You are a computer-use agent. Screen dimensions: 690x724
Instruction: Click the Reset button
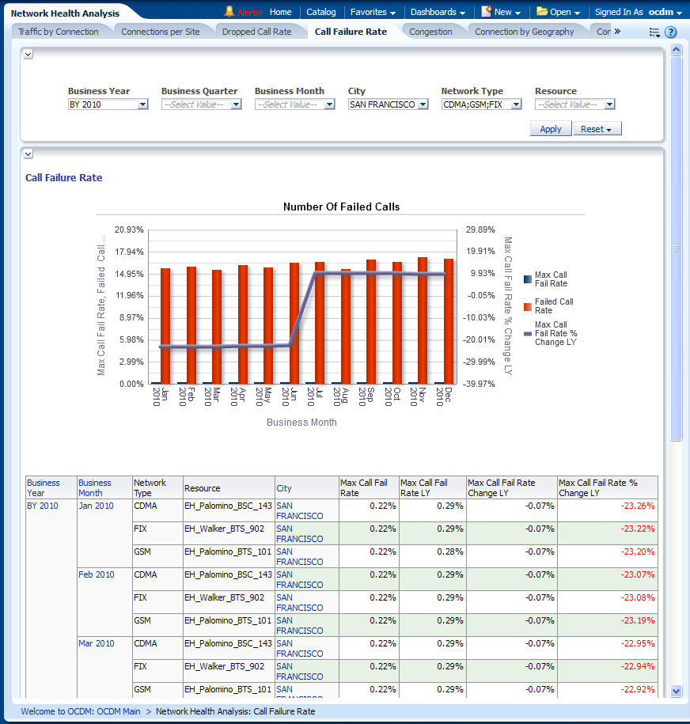tap(597, 129)
